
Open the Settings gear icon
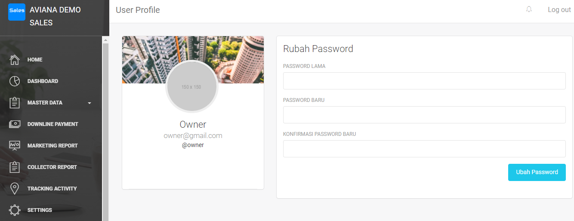[15, 210]
